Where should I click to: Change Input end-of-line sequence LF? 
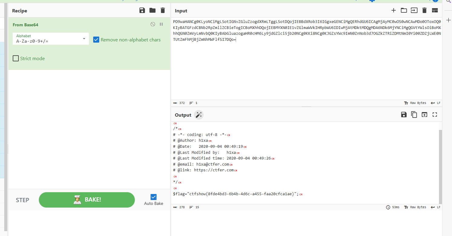[x=436, y=103]
